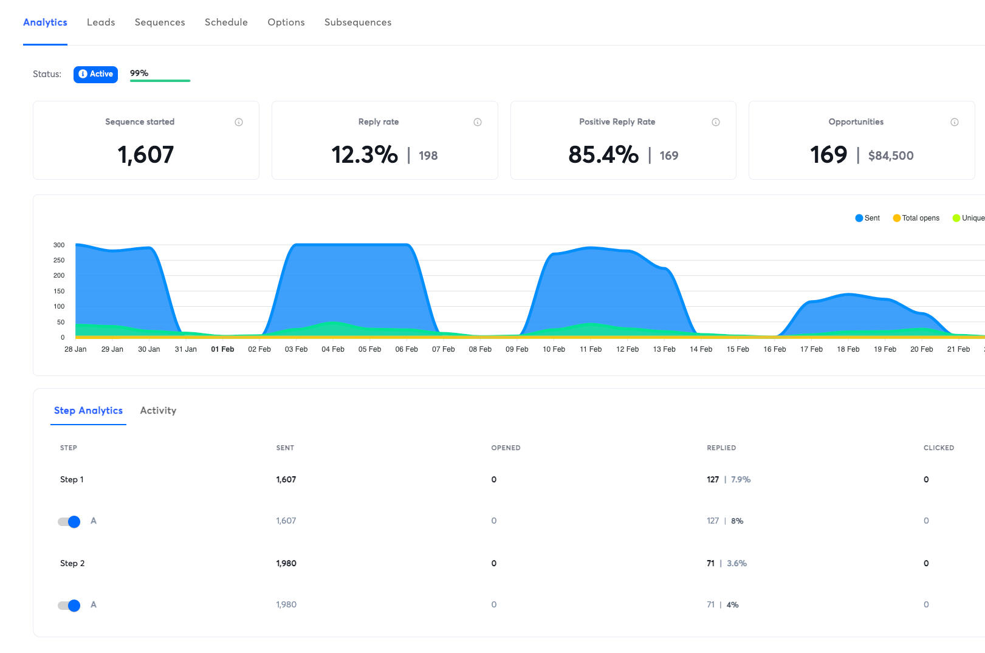Click the Active status badge
985x653 pixels.
[x=95, y=74]
